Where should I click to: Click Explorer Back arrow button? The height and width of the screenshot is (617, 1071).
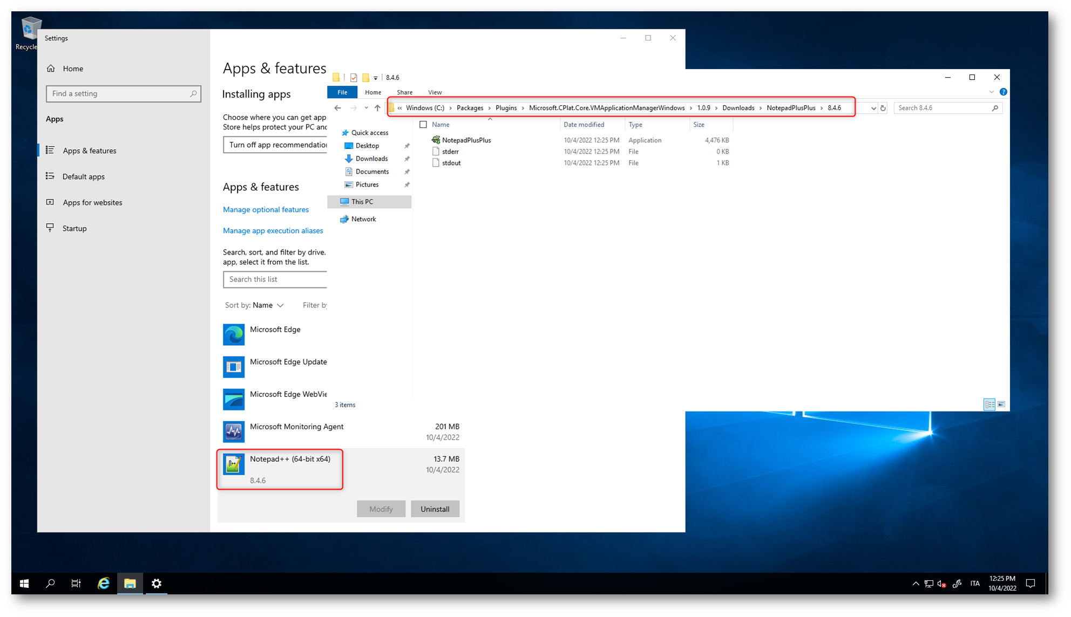338,108
